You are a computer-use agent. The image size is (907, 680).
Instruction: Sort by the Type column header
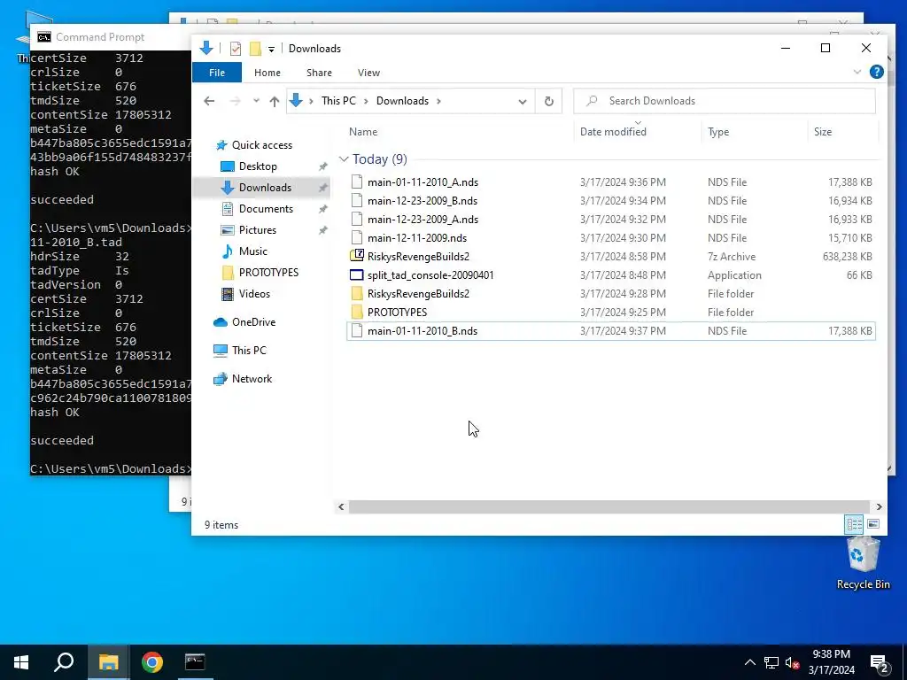pyautogui.click(x=718, y=132)
